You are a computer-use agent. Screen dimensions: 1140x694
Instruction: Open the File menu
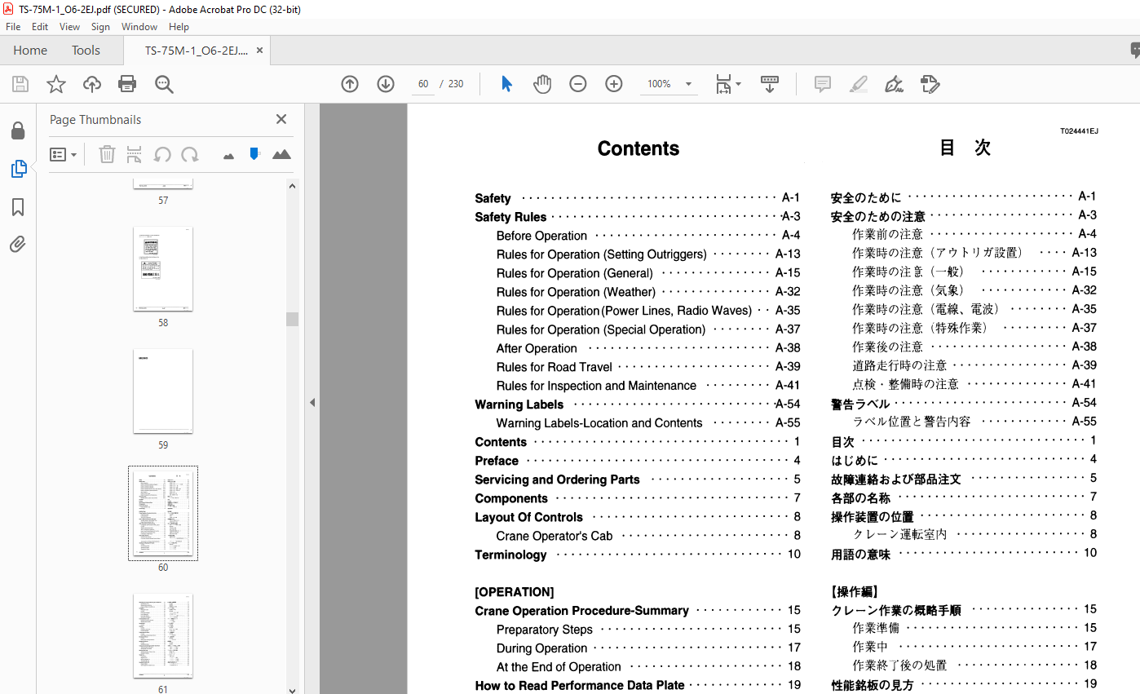point(13,27)
